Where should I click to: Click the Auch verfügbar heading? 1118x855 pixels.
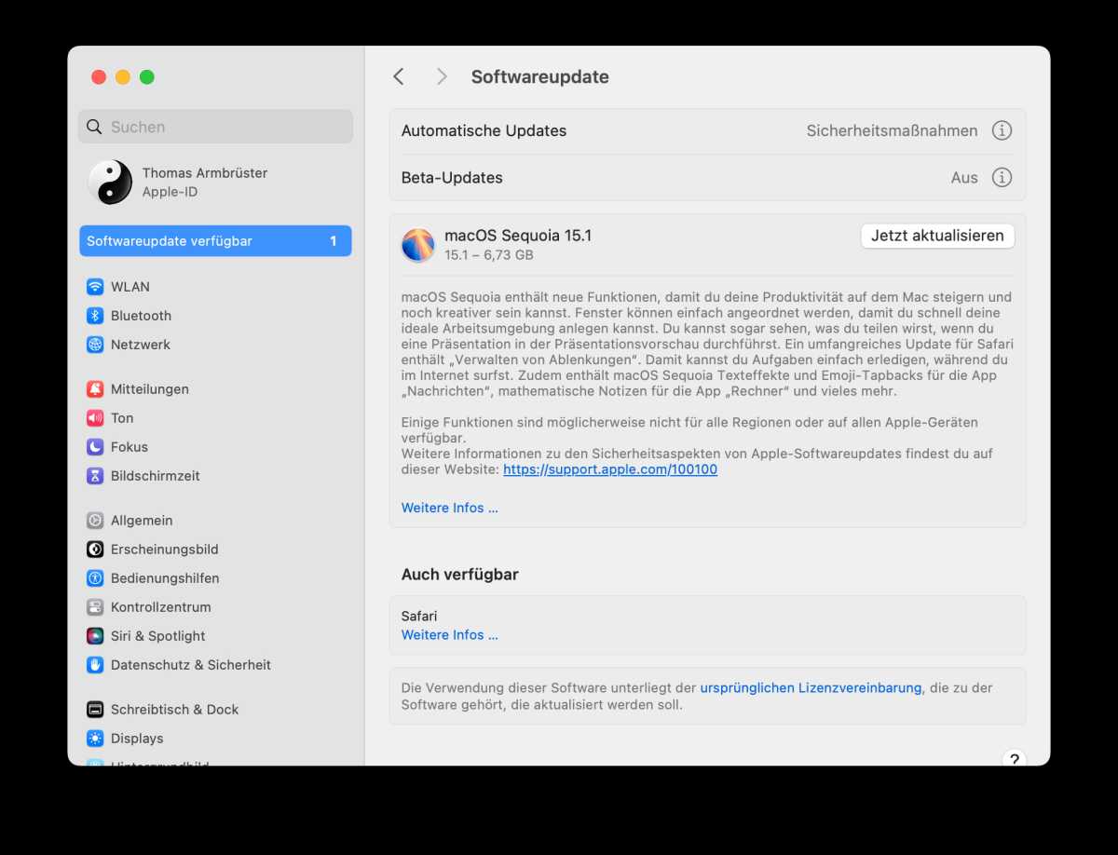tap(460, 575)
